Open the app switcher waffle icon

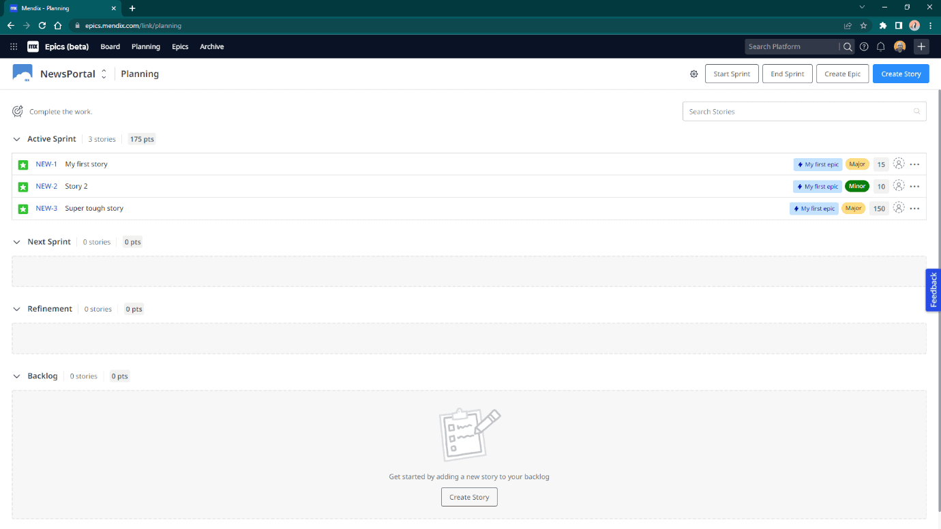[x=13, y=46]
